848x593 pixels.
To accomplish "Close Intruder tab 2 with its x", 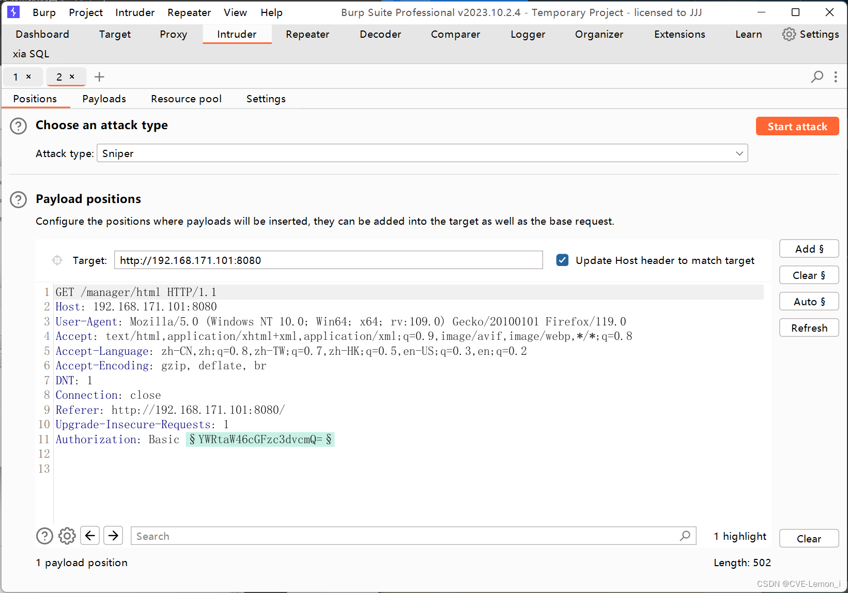I will [72, 76].
